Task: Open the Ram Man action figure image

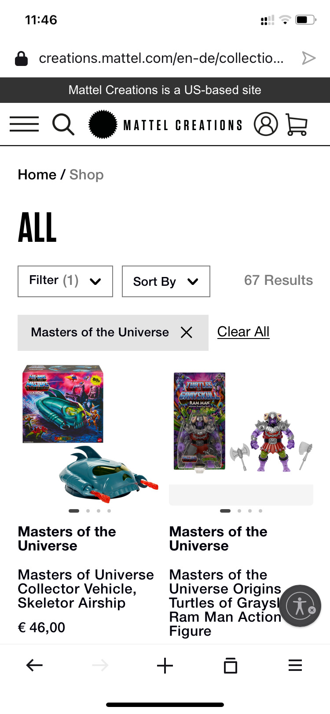Action: coord(241,422)
